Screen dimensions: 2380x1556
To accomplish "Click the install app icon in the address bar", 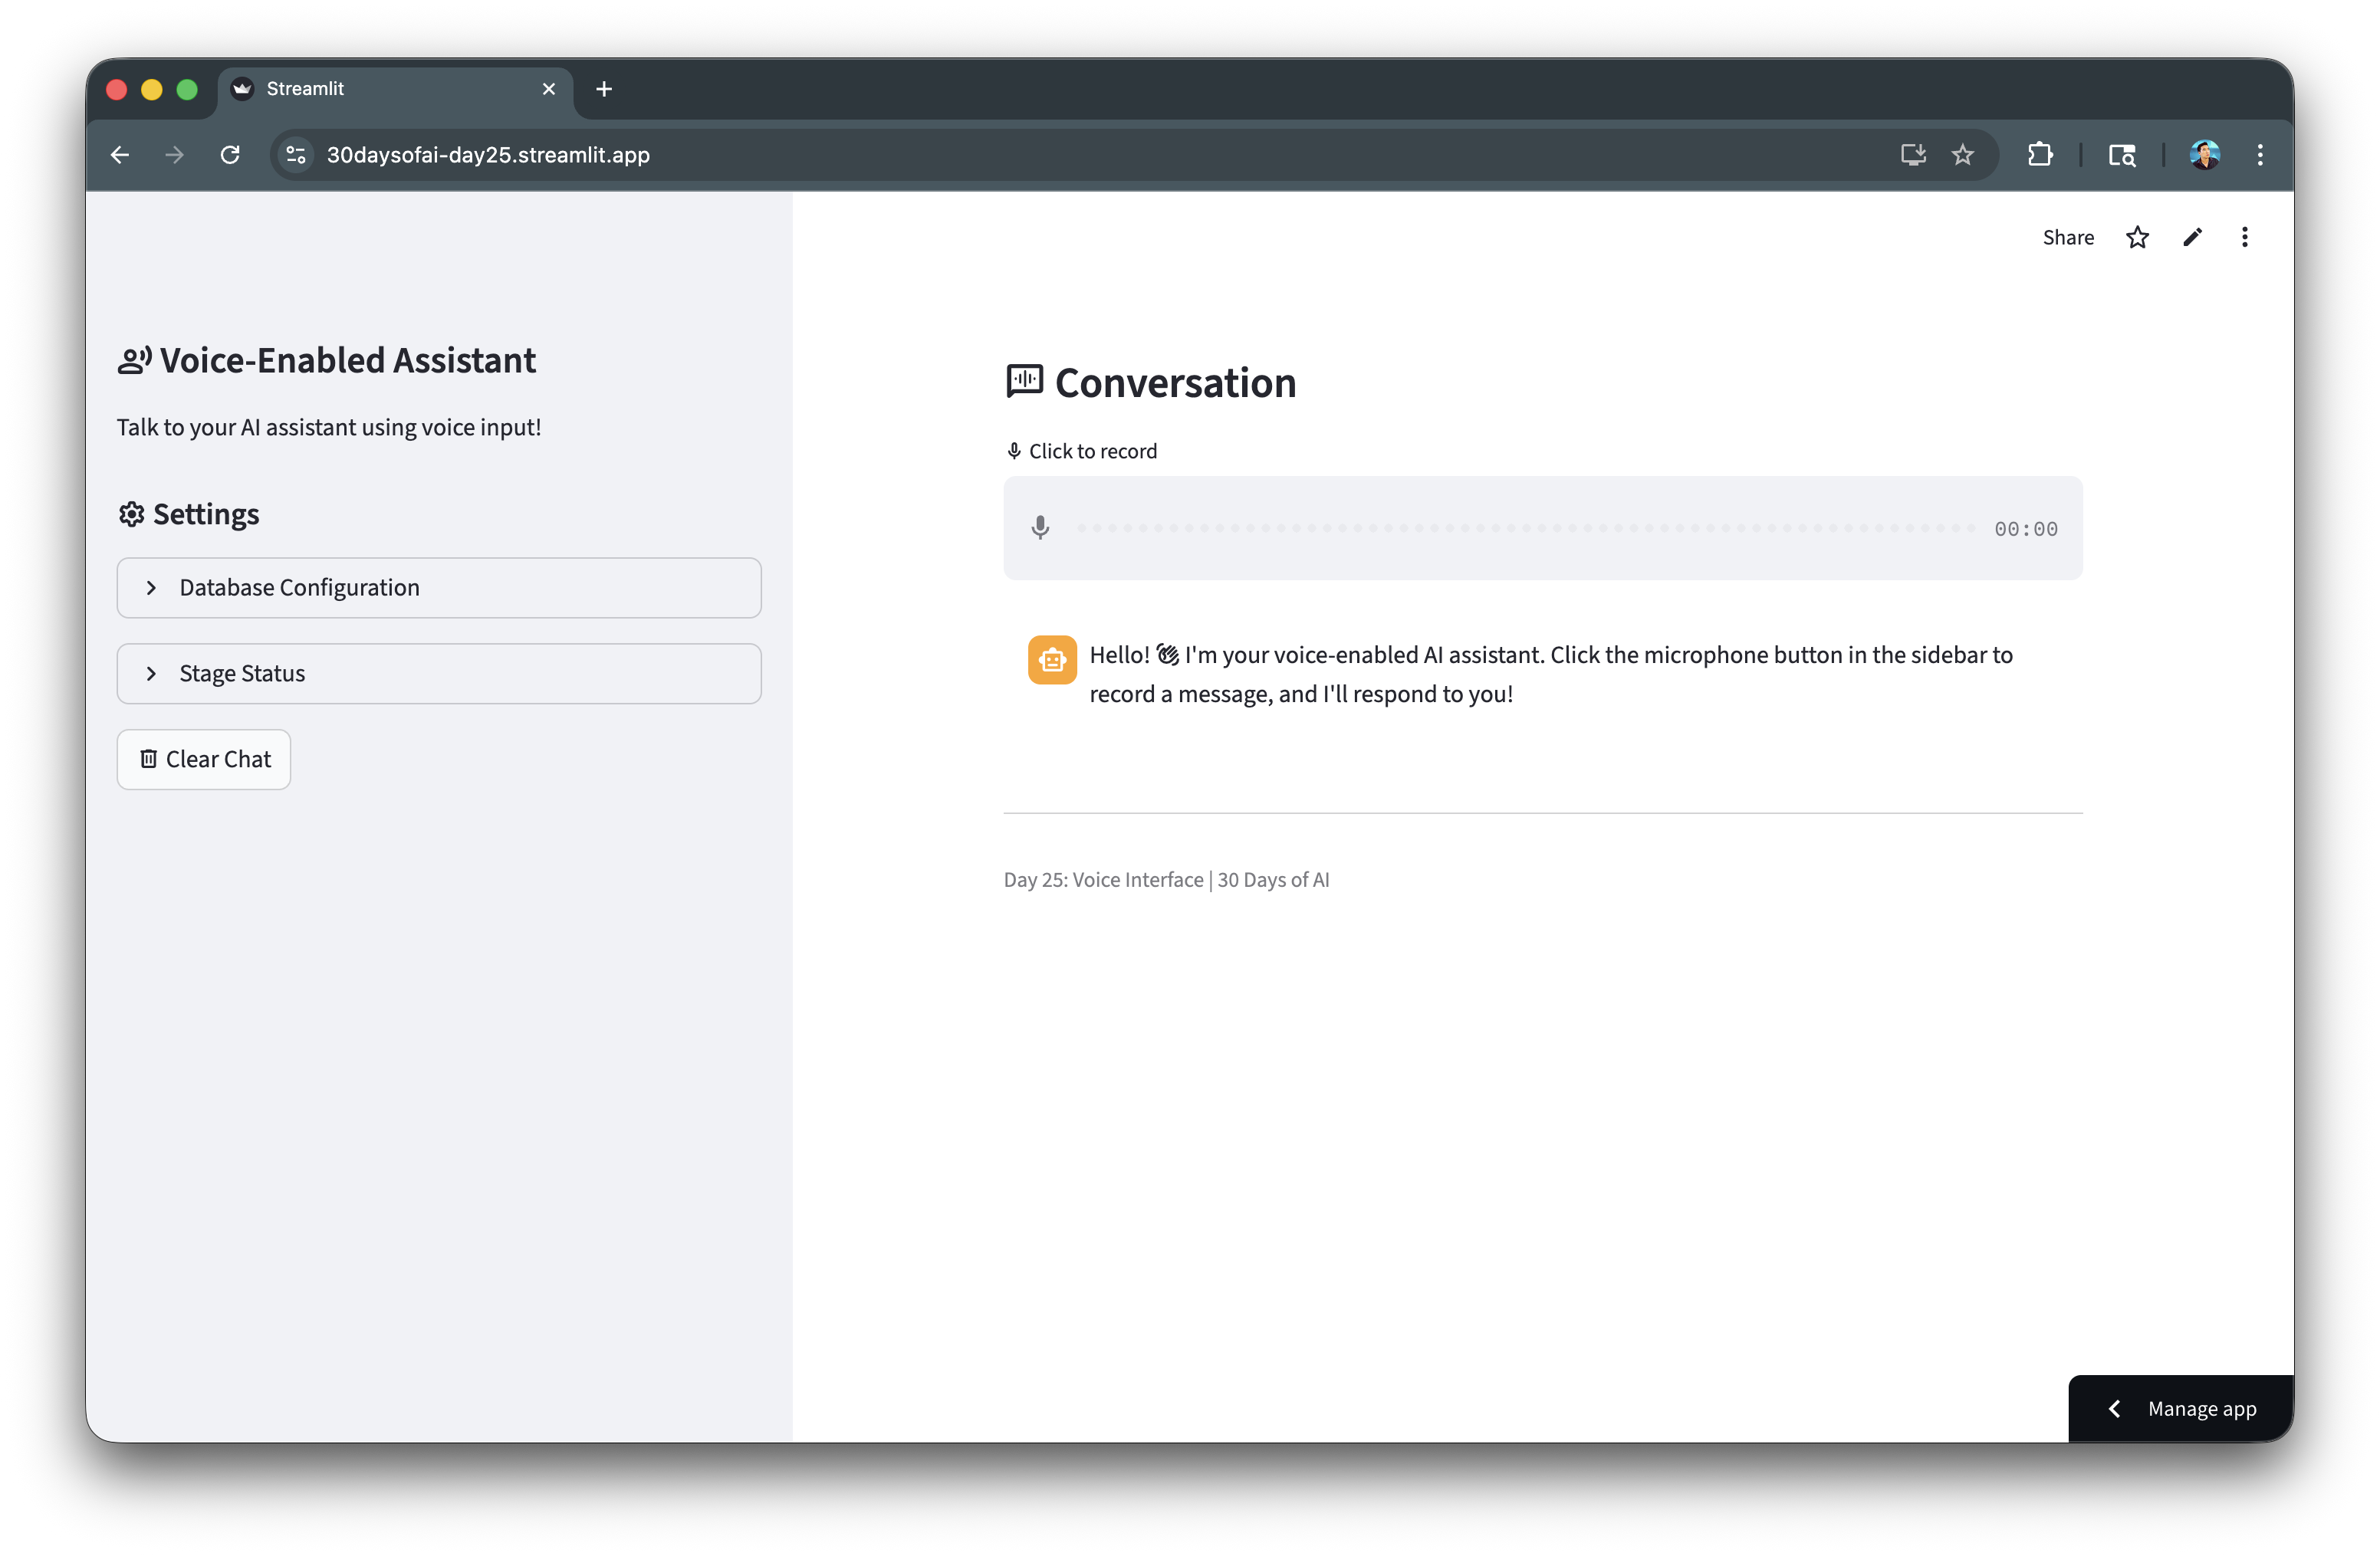I will point(1913,155).
